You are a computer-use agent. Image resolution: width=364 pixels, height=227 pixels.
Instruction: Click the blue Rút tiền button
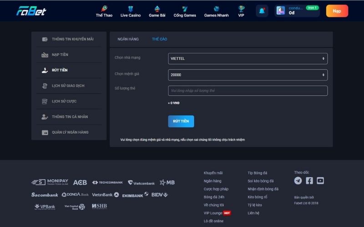click(x=181, y=121)
